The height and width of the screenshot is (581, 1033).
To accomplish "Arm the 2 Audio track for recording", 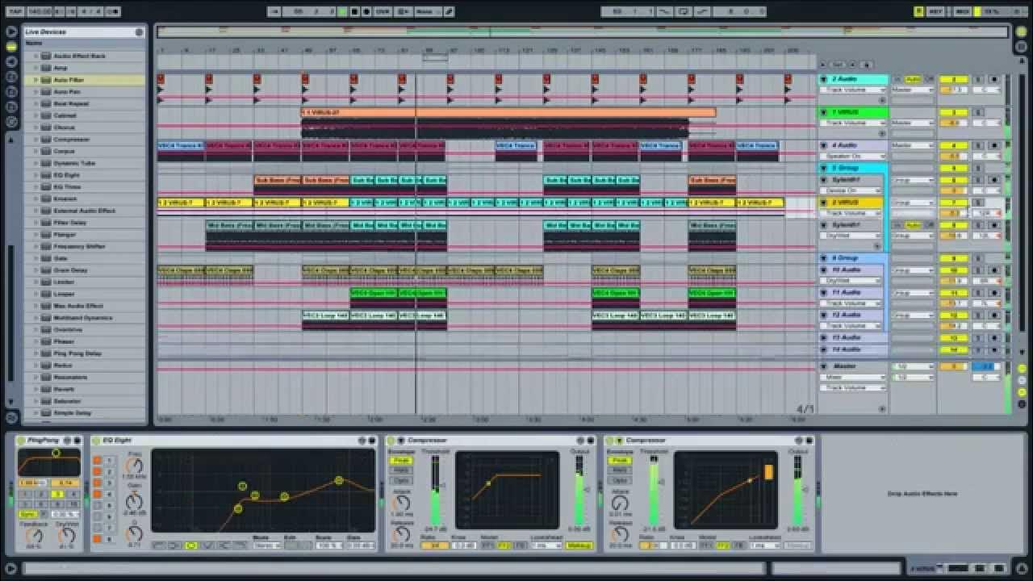I will 994,79.
